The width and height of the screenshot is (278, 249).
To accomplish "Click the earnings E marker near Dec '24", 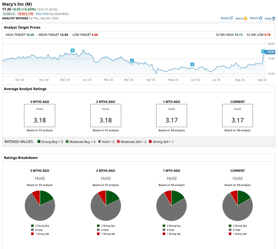I will [x=73, y=50].
